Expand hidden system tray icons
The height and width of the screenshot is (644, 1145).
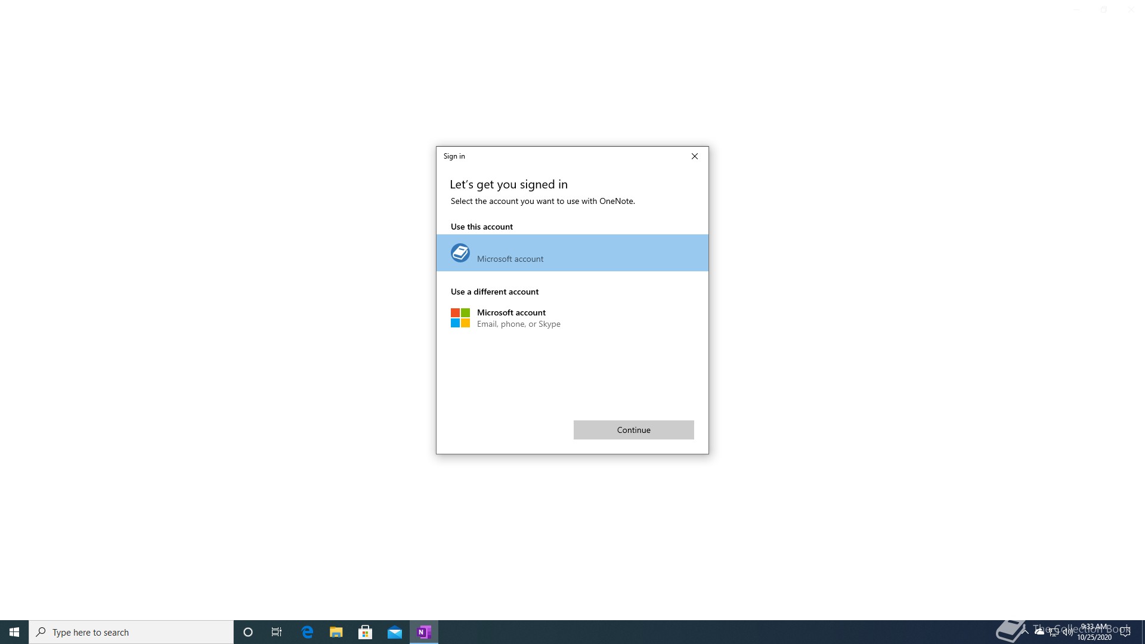[1025, 631]
